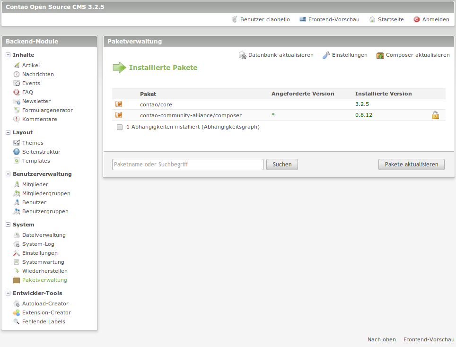Screen dimensions: 456x347
Task: Jump to top via Nach oben
Action: (x=381, y=339)
